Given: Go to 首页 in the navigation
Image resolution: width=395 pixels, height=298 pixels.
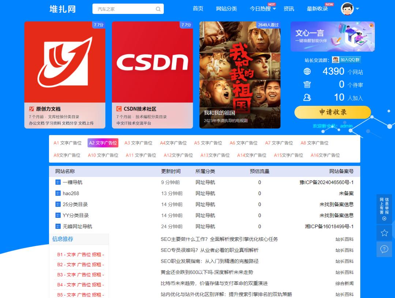Looking at the screenshot, I should coord(198,8).
